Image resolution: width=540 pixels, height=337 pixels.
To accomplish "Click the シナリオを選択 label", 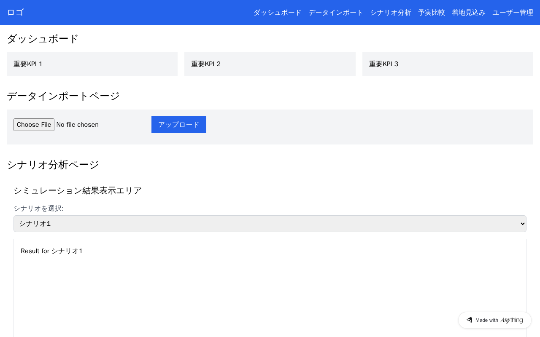I will tap(38, 209).
